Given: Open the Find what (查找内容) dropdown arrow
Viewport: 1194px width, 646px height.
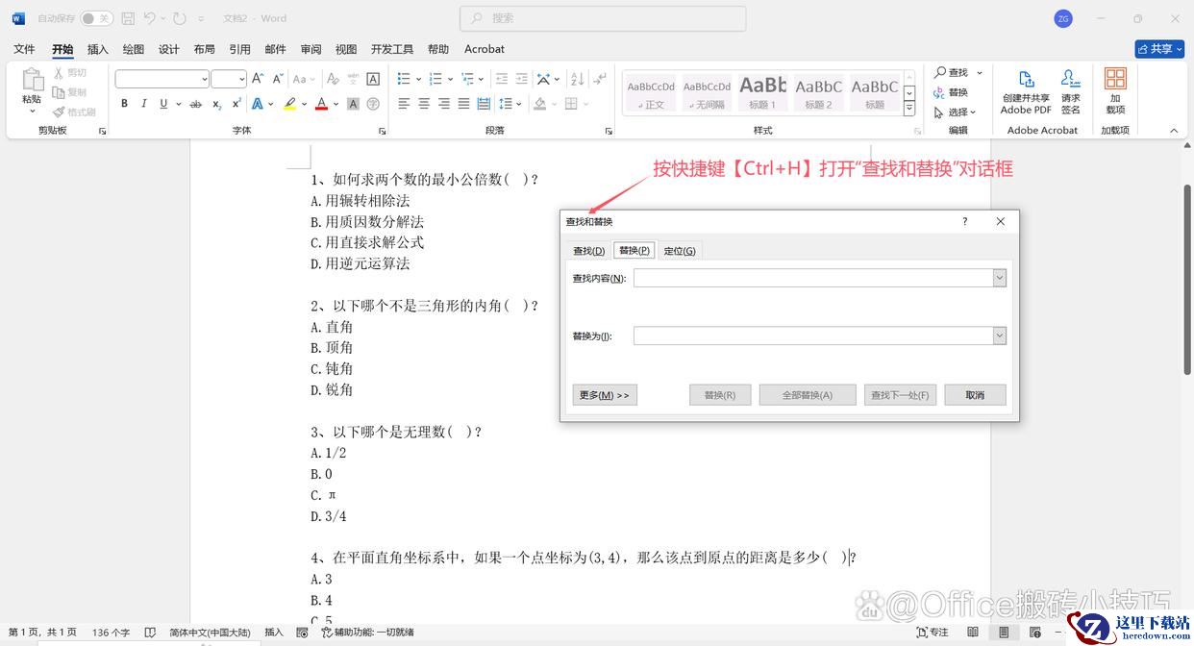Looking at the screenshot, I should (x=1000, y=278).
